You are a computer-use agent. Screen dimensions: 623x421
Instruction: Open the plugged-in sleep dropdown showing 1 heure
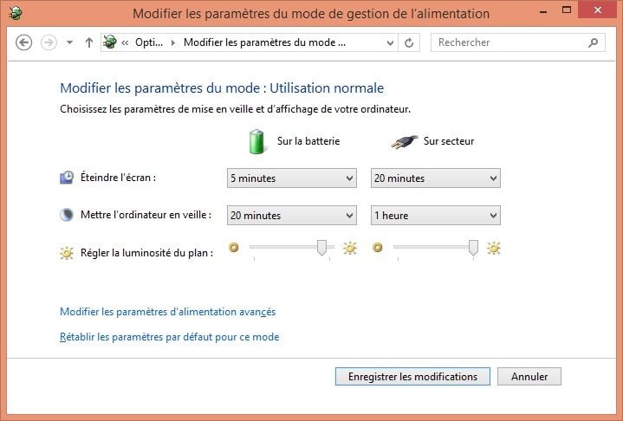coord(436,216)
